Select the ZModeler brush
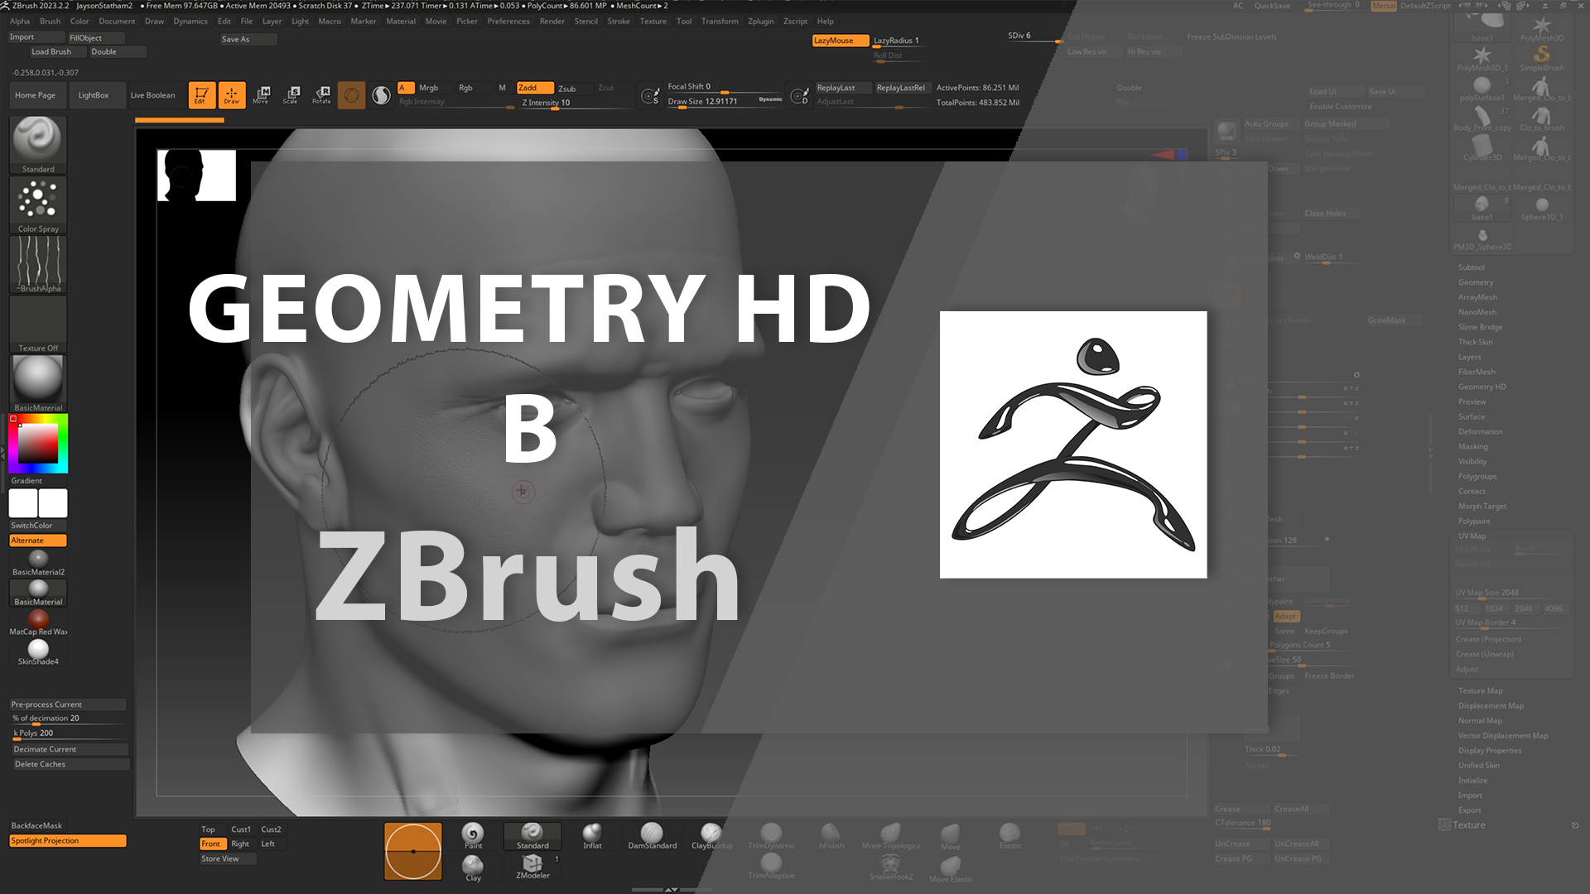Image resolution: width=1590 pixels, height=894 pixels. 532,867
